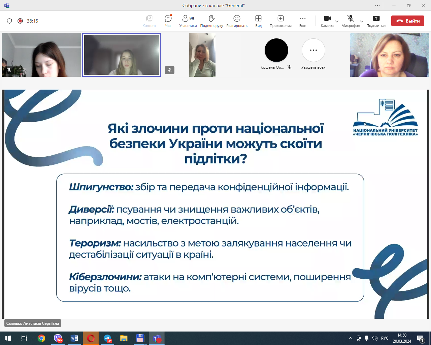The width and height of the screenshot is (431, 345).
Task: Open the Чат (Chat) panel
Action: (x=168, y=21)
